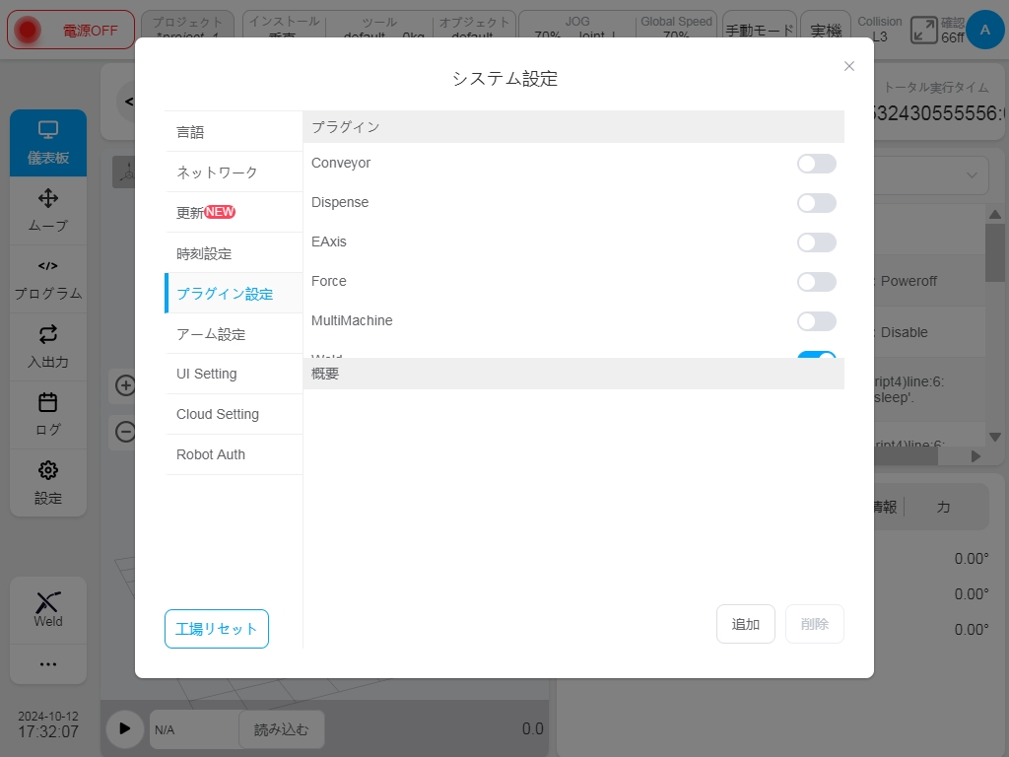Viewport: 1009px width, 757px height.
Task: Enable the Conveyor plugin toggle
Action: [x=817, y=164]
